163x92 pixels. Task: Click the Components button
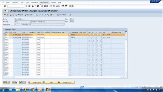35,82
